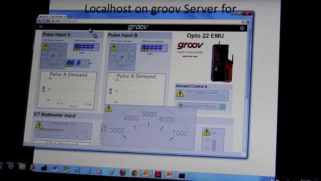
Task: Select the groov Emu Demand browser tab
Action: pyautogui.click(x=52, y=17)
